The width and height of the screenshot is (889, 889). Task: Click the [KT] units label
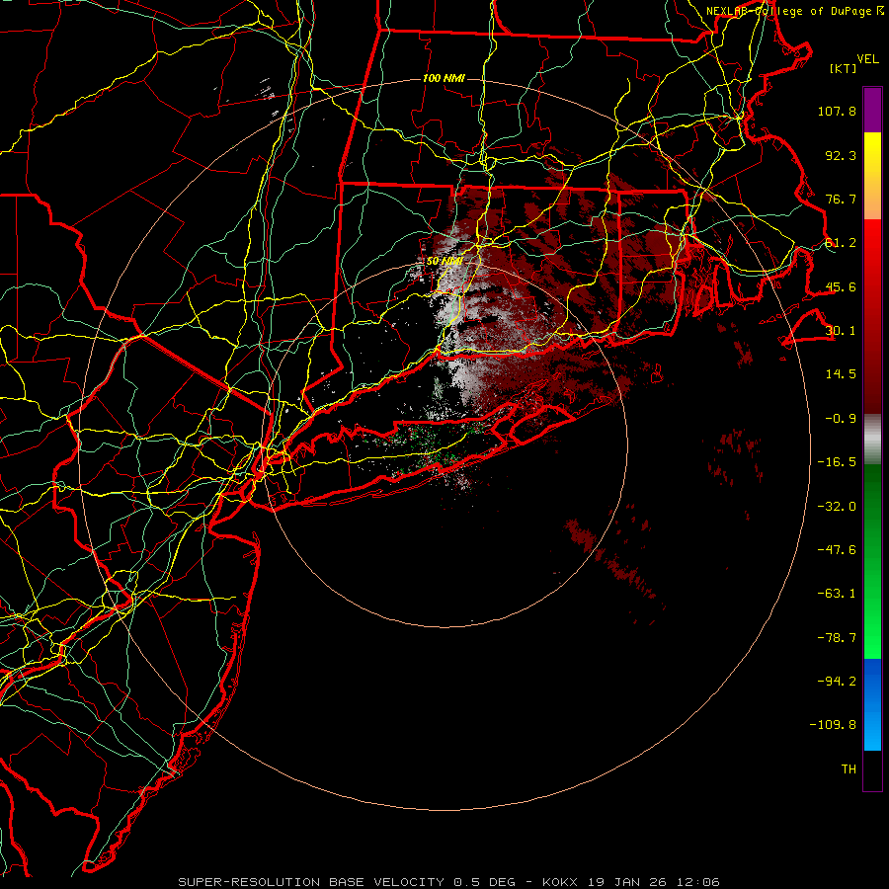click(843, 68)
